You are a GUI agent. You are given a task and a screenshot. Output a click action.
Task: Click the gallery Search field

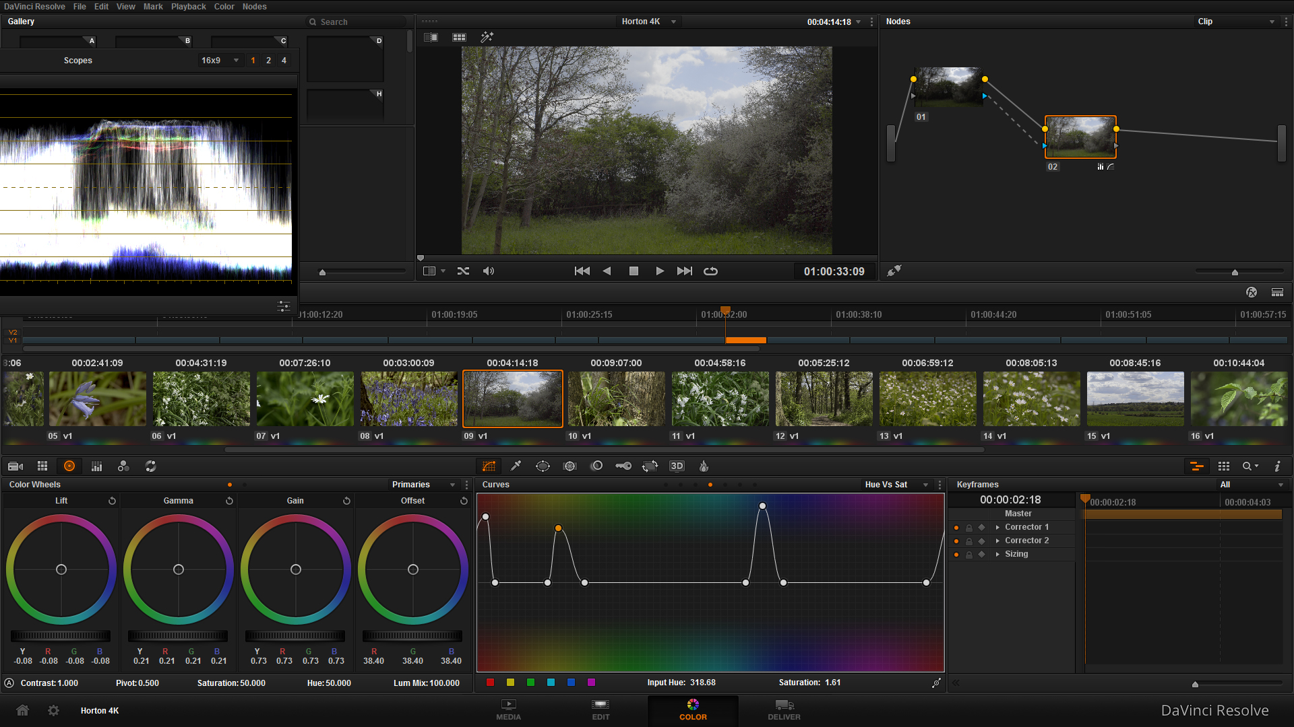pyautogui.click(x=357, y=22)
